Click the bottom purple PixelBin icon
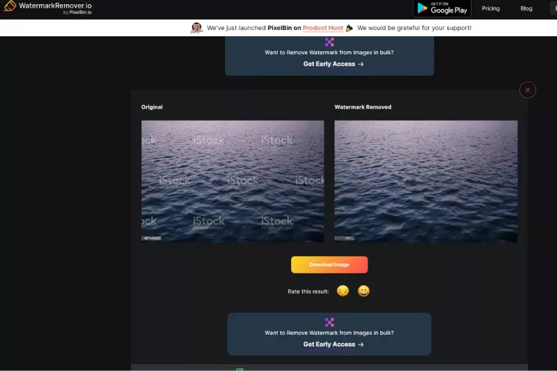 329,322
